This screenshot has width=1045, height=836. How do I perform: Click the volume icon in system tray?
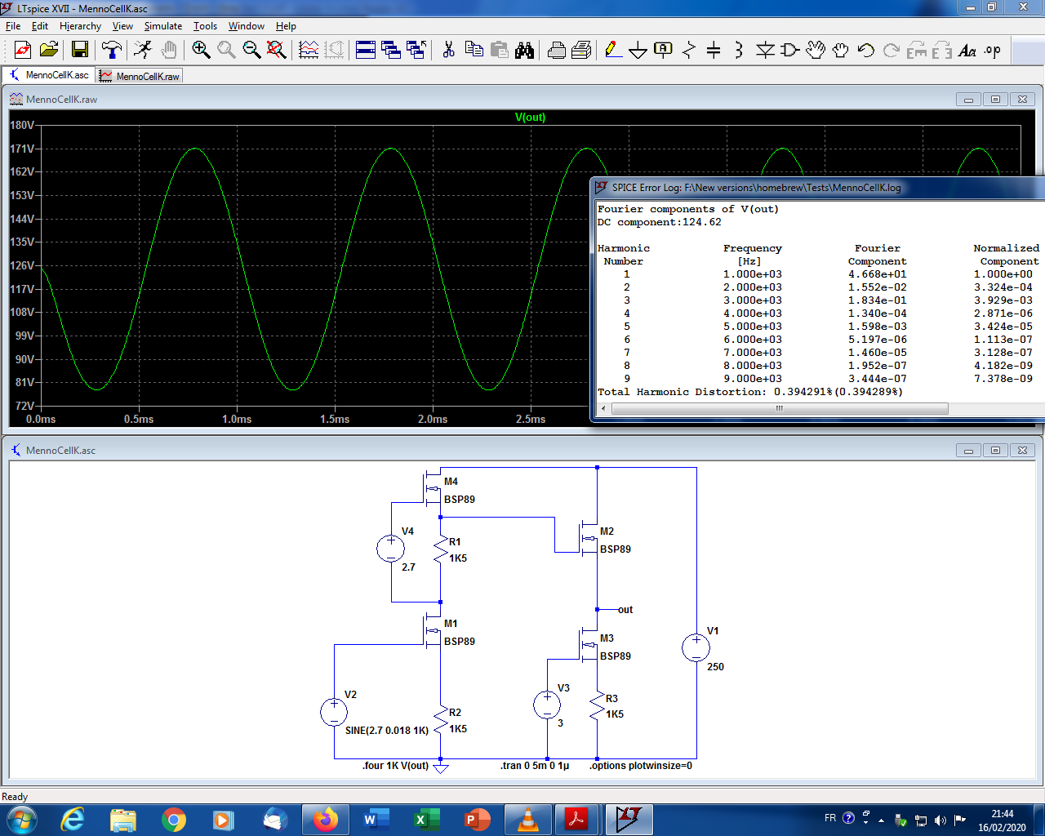(940, 820)
